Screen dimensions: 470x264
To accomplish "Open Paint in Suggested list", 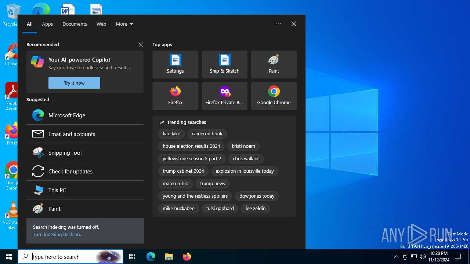I will tap(85, 209).
